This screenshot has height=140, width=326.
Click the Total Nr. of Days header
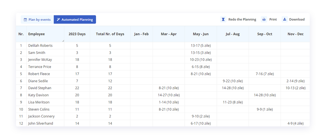[x=110, y=34]
